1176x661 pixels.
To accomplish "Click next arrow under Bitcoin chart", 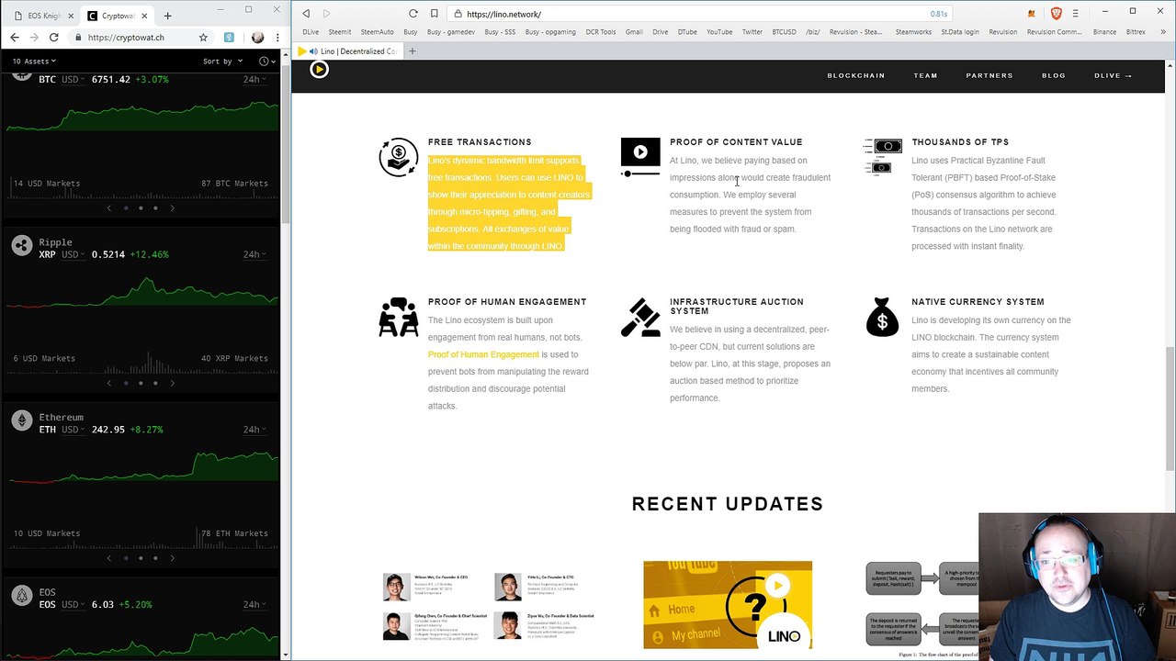I will (172, 208).
